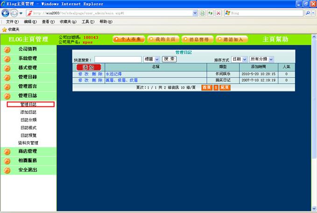Viewport: 317px width, 213px height.
Task: Select 添加日誌 in the sidebar
Action: tap(28, 113)
